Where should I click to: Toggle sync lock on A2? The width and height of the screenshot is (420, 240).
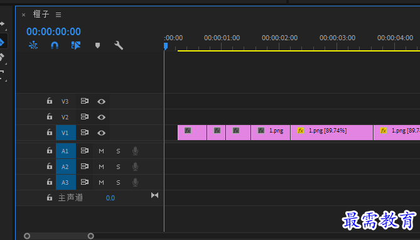pos(85,166)
